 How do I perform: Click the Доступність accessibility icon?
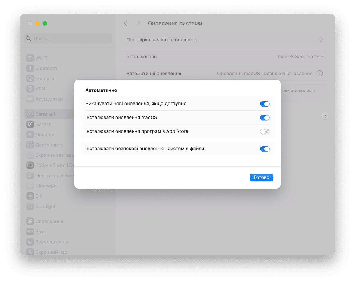tap(30, 145)
